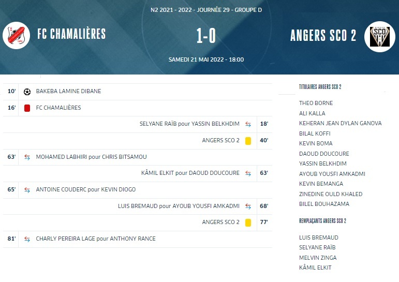
Task: Click substitution arrows icon for Mohamed Labhiri
Action: coord(27,157)
